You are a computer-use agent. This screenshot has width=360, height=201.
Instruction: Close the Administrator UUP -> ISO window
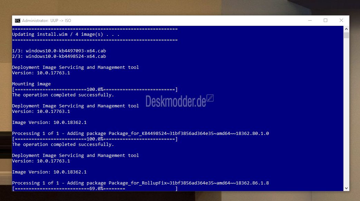tap(341, 20)
